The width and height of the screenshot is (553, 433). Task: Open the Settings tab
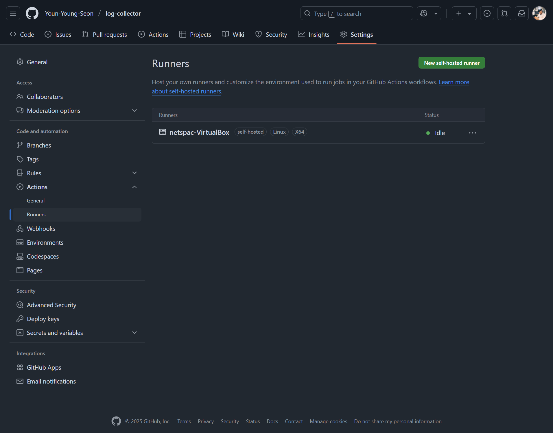(357, 34)
